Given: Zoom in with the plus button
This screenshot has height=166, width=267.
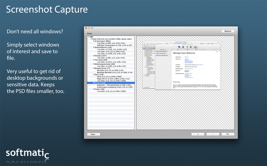Looking at the screenshot, I should point(198,134).
